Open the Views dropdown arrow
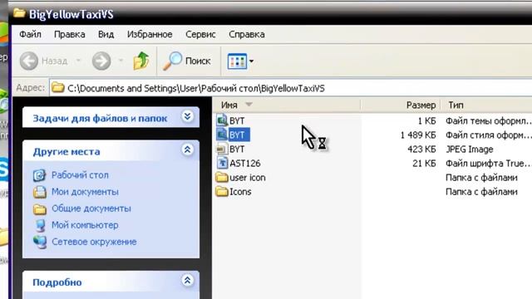 pyautogui.click(x=251, y=61)
